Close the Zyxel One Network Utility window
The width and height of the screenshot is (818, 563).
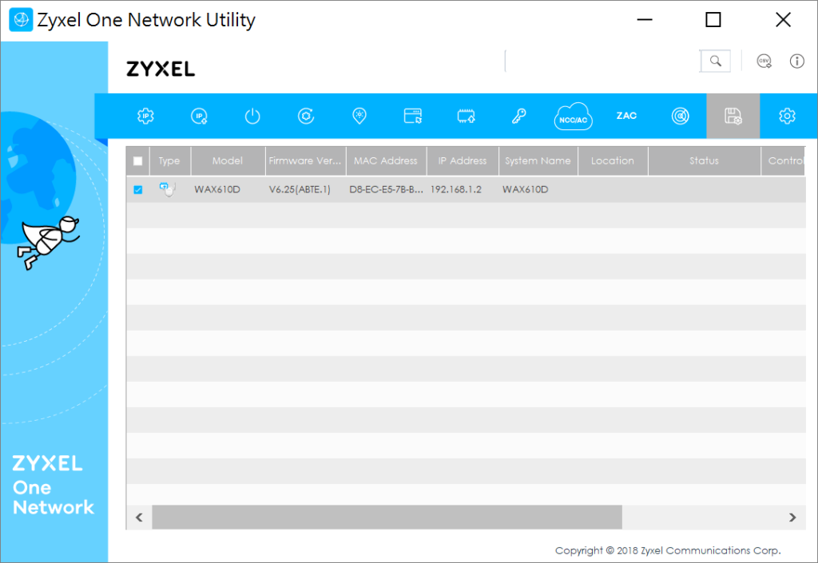783,20
